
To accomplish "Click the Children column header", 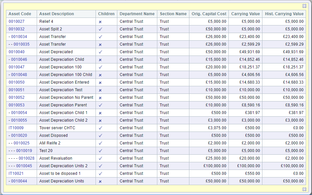I will tap(106, 14).
